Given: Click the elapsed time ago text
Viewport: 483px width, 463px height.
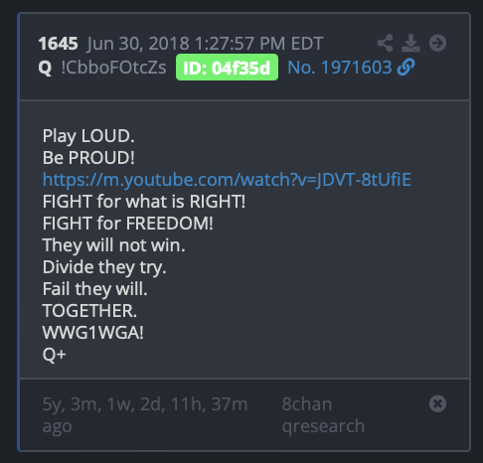Looking at the screenshot, I should pyautogui.click(x=145, y=414).
